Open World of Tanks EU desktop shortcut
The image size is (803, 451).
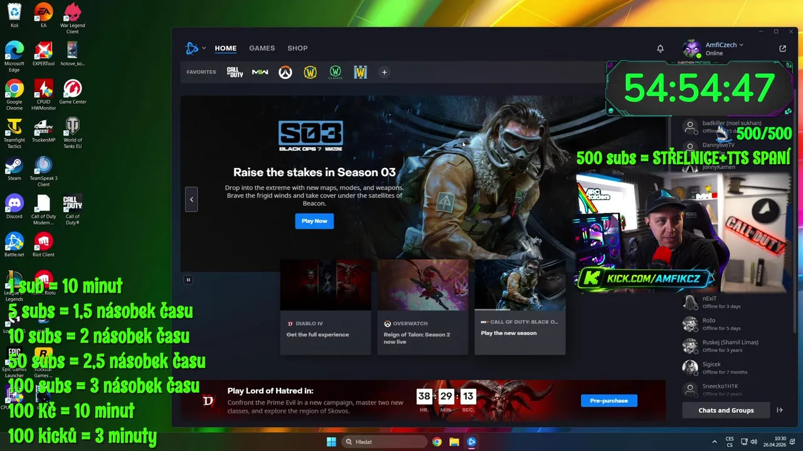(73, 133)
